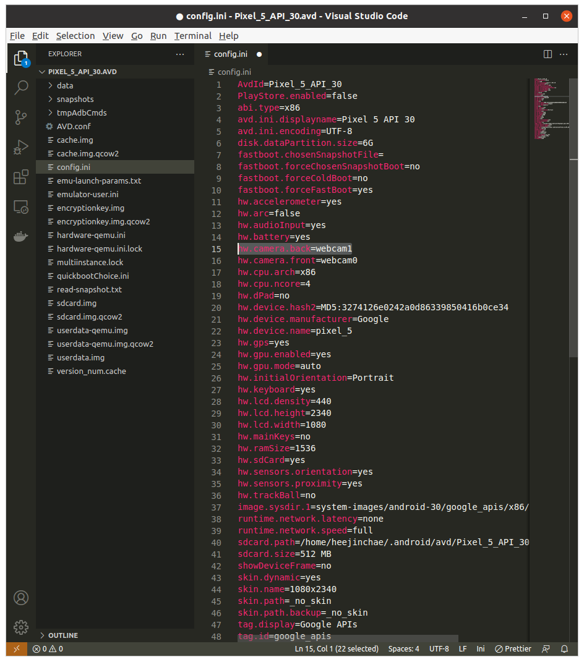The image size is (584, 662).
Task: Click the unsaved dot on config.ini tab
Action: coord(259,54)
